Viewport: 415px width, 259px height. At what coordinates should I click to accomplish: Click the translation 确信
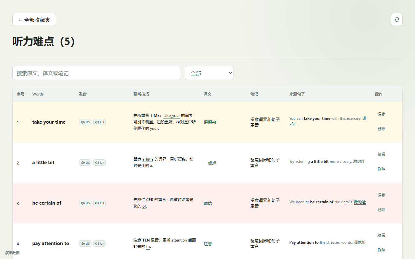[207, 203]
